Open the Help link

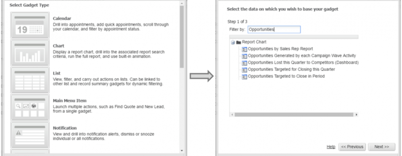point(331,147)
